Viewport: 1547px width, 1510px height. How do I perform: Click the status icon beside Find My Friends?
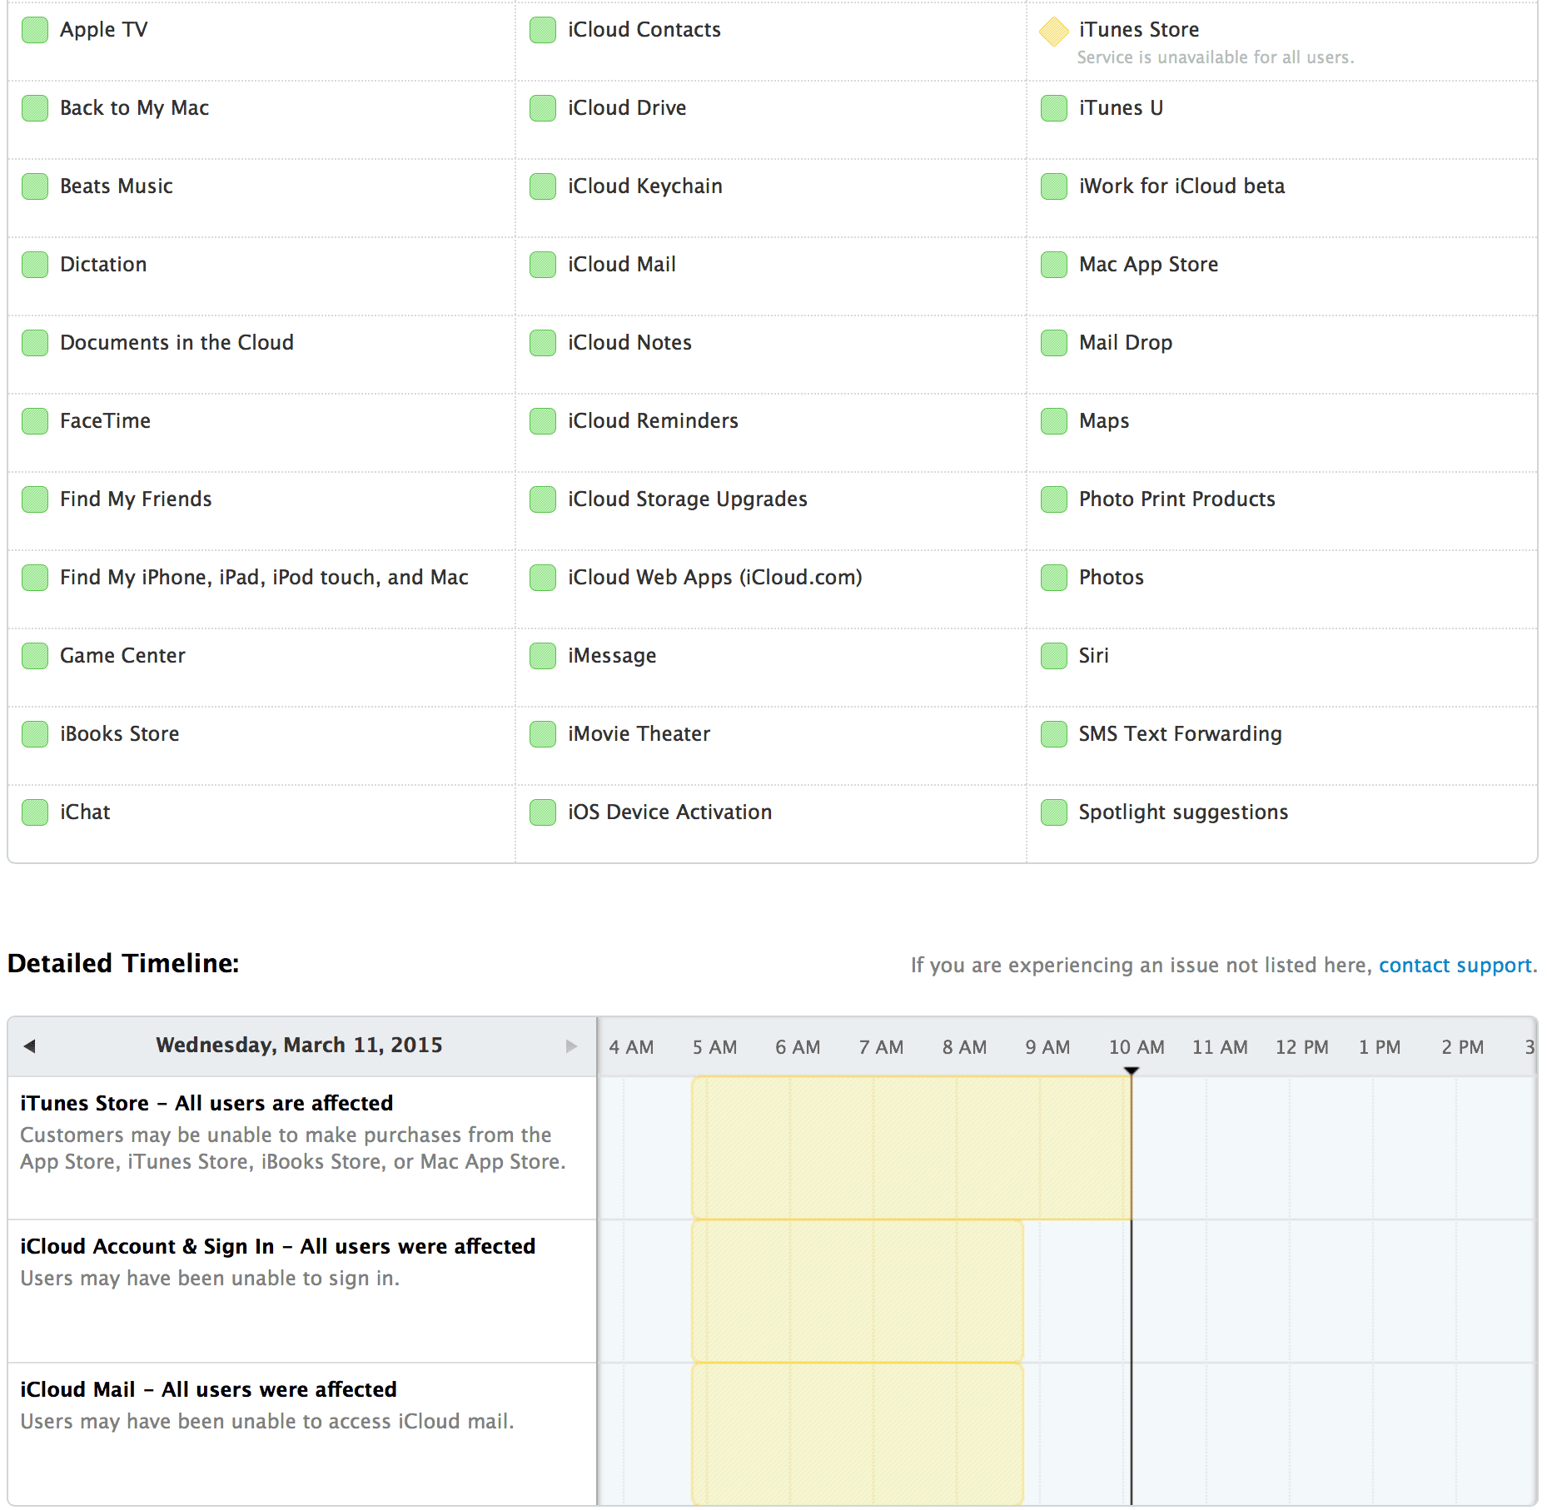tap(35, 499)
